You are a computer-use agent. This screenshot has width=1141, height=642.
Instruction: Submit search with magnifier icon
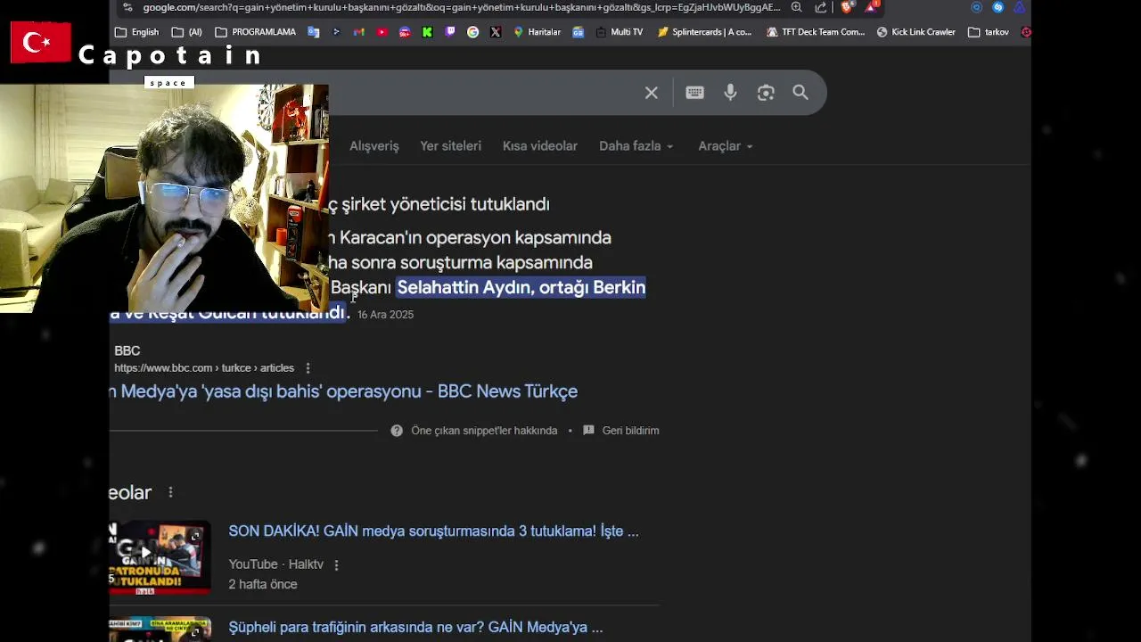[x=800, y=93]
